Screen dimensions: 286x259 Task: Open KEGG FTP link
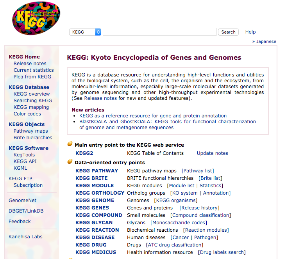click(x=20, y=179)
